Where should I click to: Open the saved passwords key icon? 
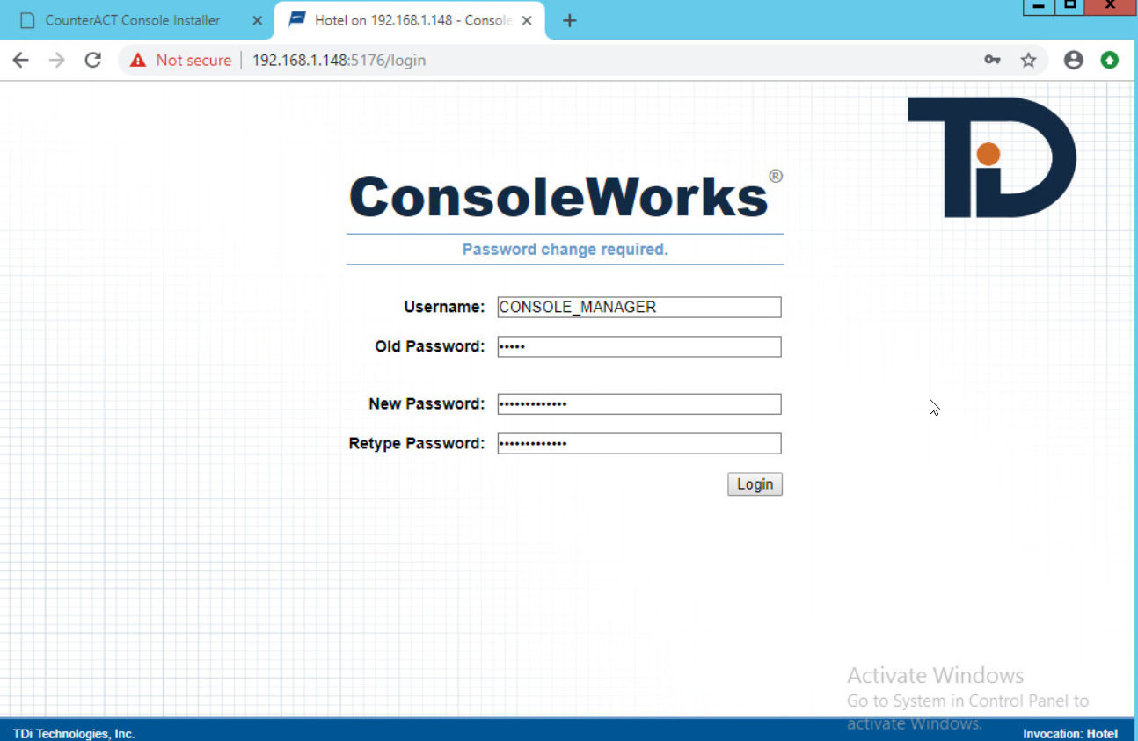992,60
